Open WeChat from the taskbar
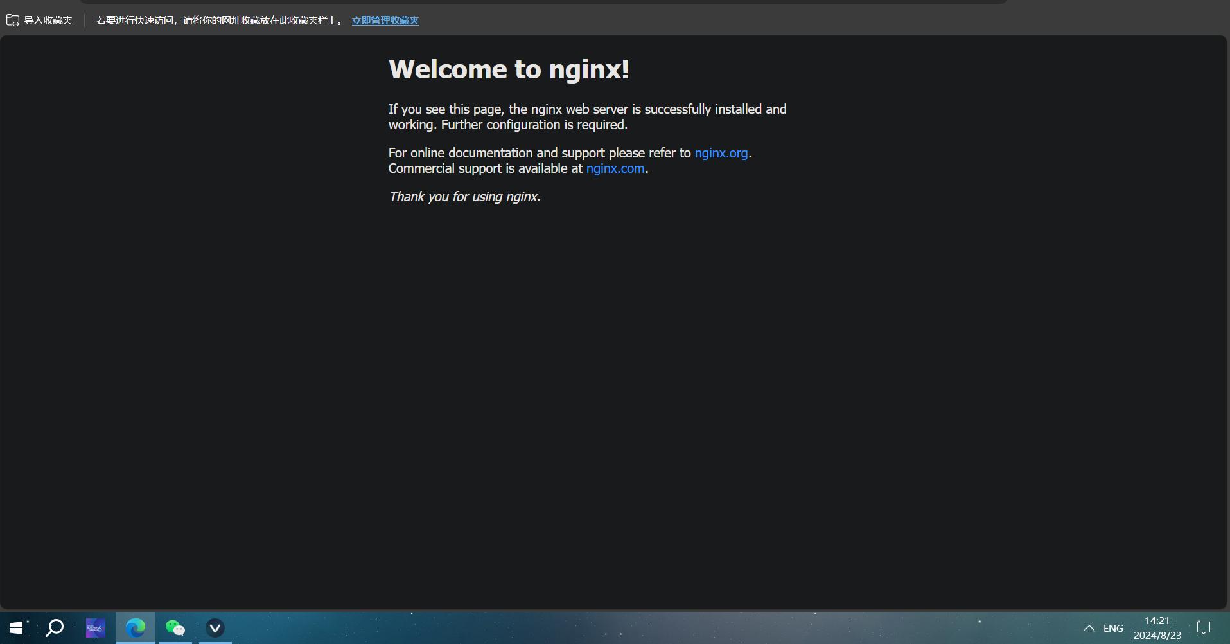This screenshot has width=1230, height=644. (x=175, y=628)
